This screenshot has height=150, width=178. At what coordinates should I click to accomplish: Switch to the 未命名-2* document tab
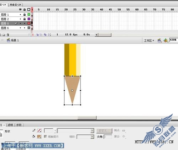tap(15, 5)
